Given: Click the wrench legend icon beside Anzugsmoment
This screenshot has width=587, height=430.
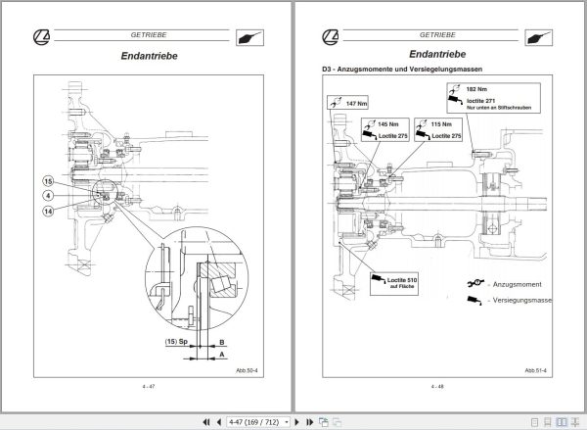Looking at the screenshot, I should (475, 283).
